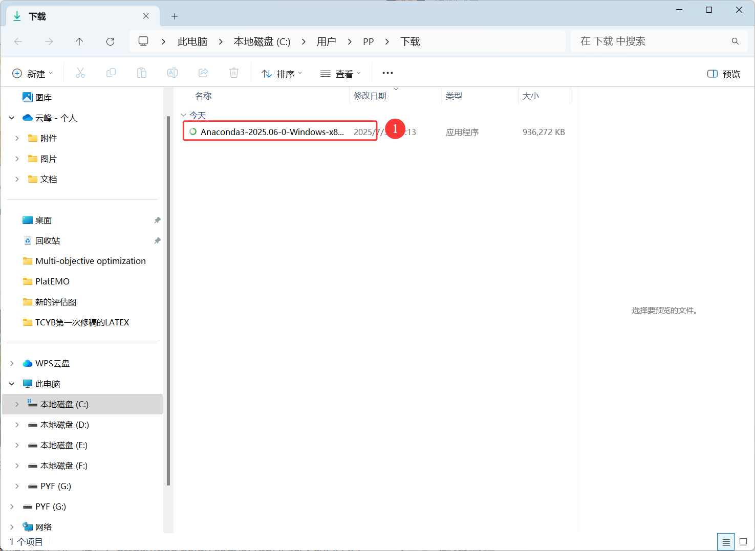Click the Rename (重命名) toolbar icon
Viewport: 755px width, 551px height.
point(172,73)
